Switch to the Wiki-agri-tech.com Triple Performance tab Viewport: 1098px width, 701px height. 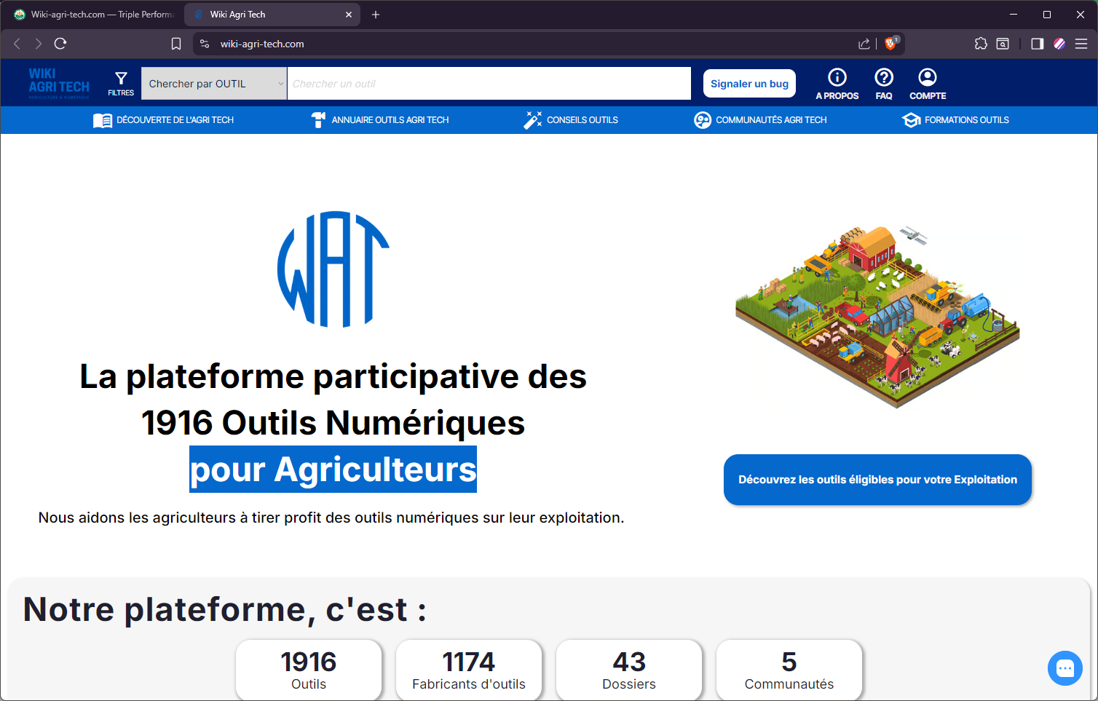click(95, 15)
